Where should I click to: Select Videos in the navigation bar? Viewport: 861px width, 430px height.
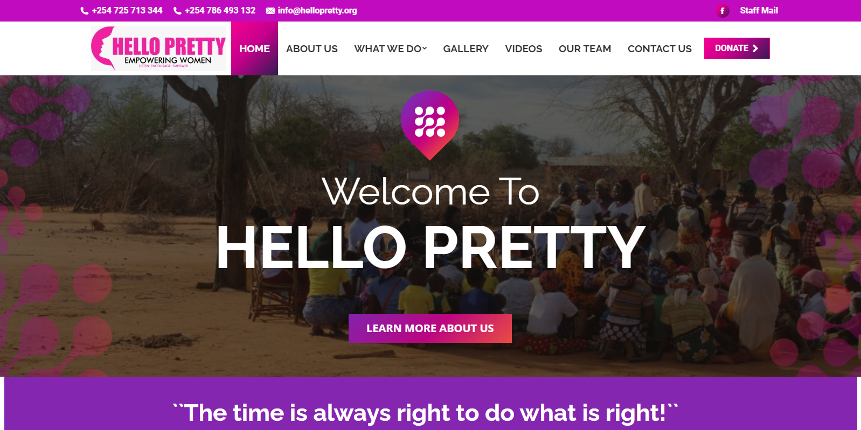click(523, 49)
